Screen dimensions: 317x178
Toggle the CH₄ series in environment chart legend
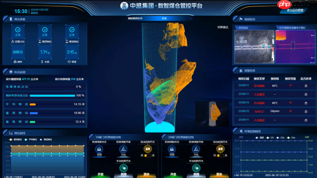coord(291,138)
